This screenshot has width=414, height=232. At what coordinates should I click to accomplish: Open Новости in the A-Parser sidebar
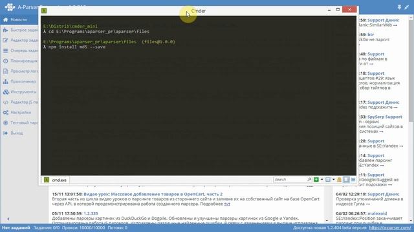tap(19, 20)
